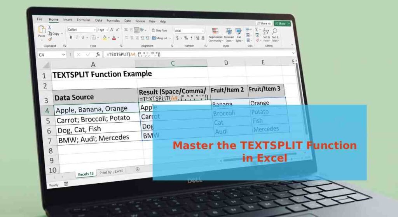Toggle Align Left button
Image resolution: width=398 pixels, height=217 pixels.
click(x=126, y=38)
